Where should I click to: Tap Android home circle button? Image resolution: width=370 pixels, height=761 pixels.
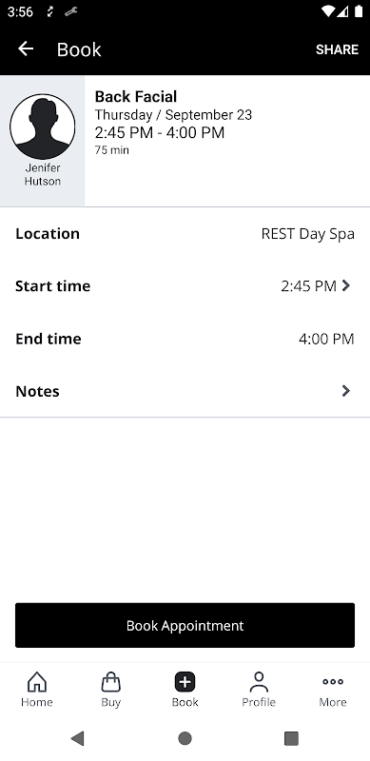tap(185, 738)
